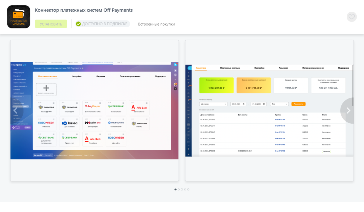Click the 2 181 796,00 ₽ unpaid sum card
This screenshot has width=364, height=212.
pyautogui.click(x=254, y=85)
